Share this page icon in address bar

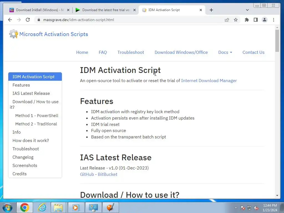pyautogui.click(x=227, y=20)
